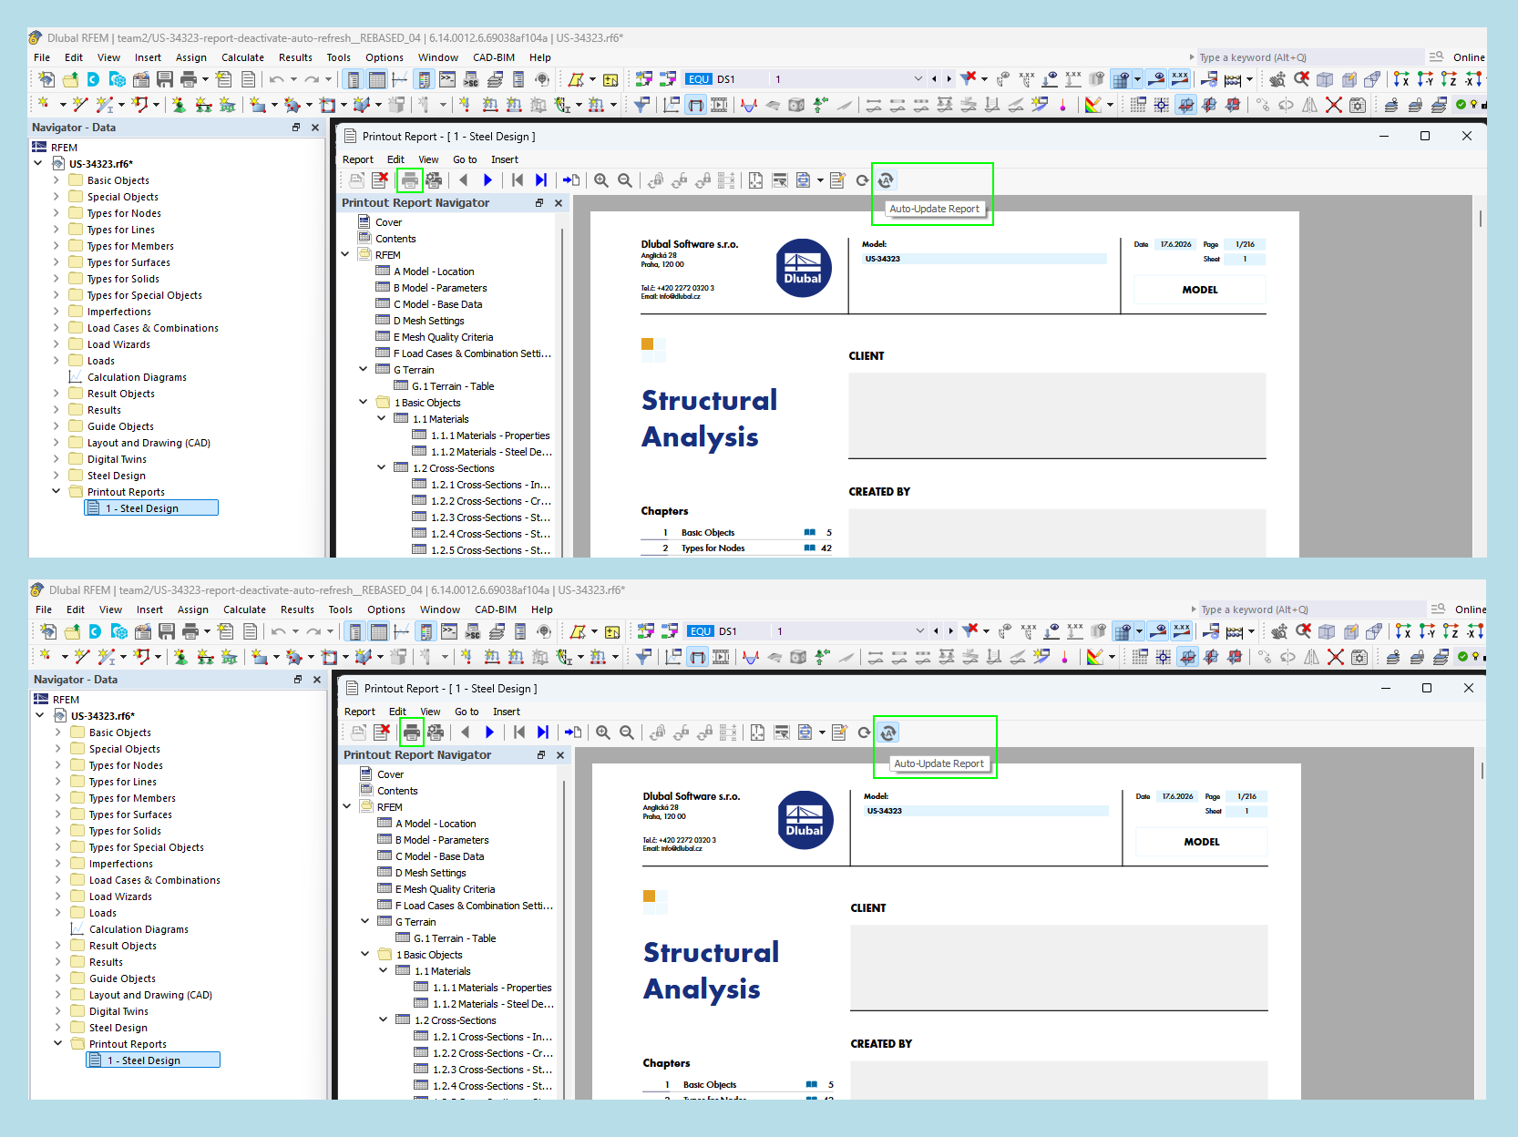Close the upper Printout Report Navigator panel
The height and width of the screenshot is (1137, 1518).
click(559, 203)
